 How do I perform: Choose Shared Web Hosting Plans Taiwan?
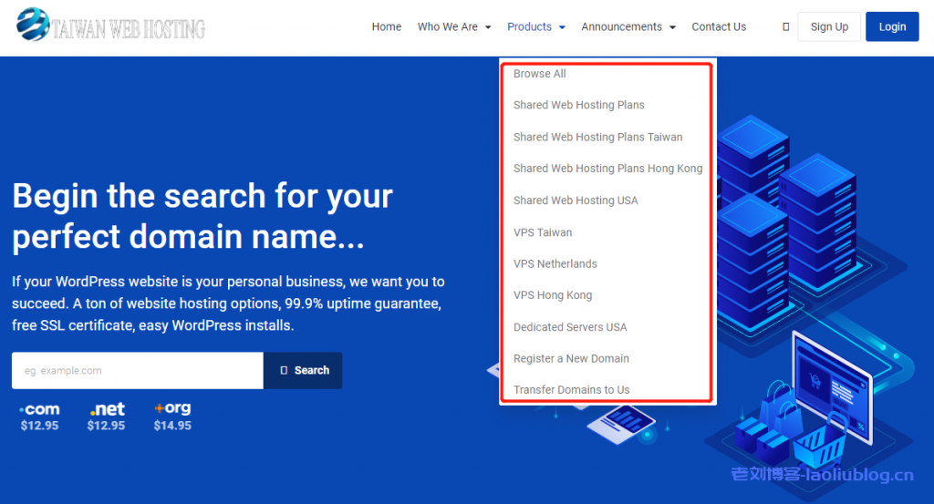point(597,137)
